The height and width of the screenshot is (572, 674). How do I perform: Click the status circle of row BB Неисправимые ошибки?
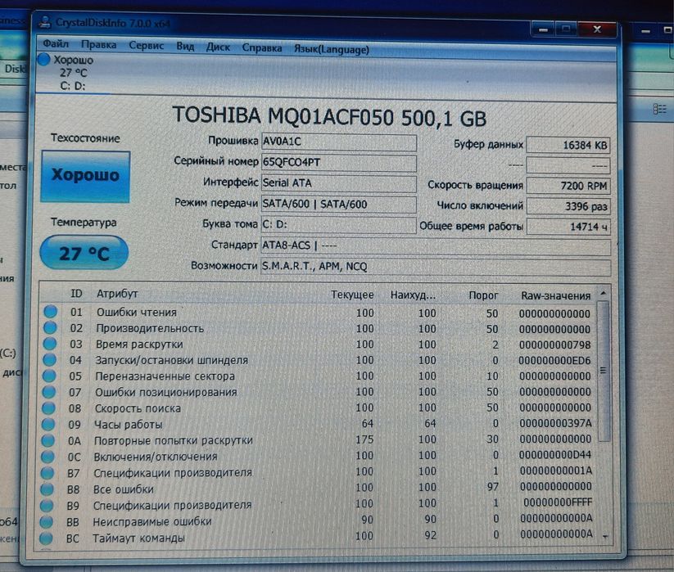[46, 522]
